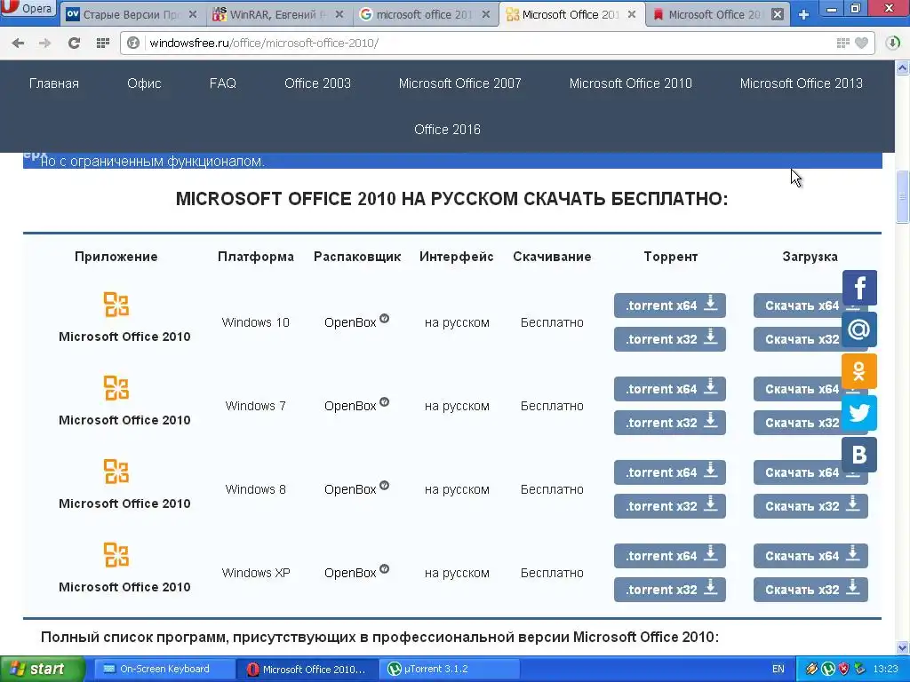Share page on VKontakte
The height and width of the screenshot is (682, 910).
click(x=859, y=455)
